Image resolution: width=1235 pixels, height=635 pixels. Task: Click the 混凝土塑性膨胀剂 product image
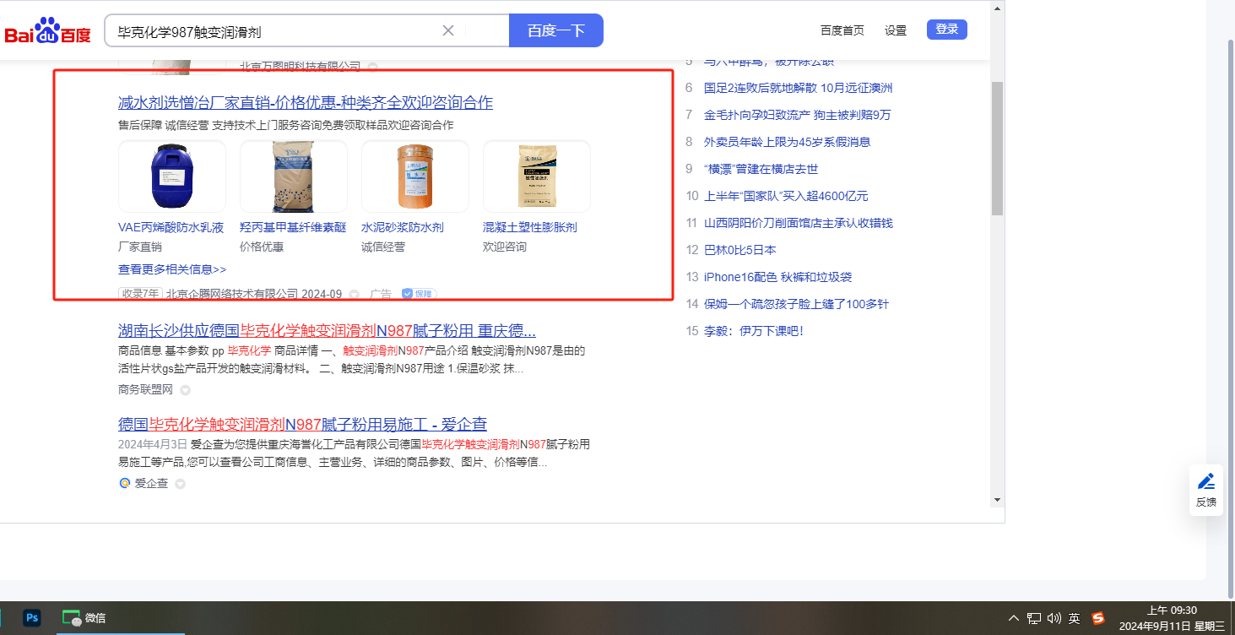pos(537,176)
